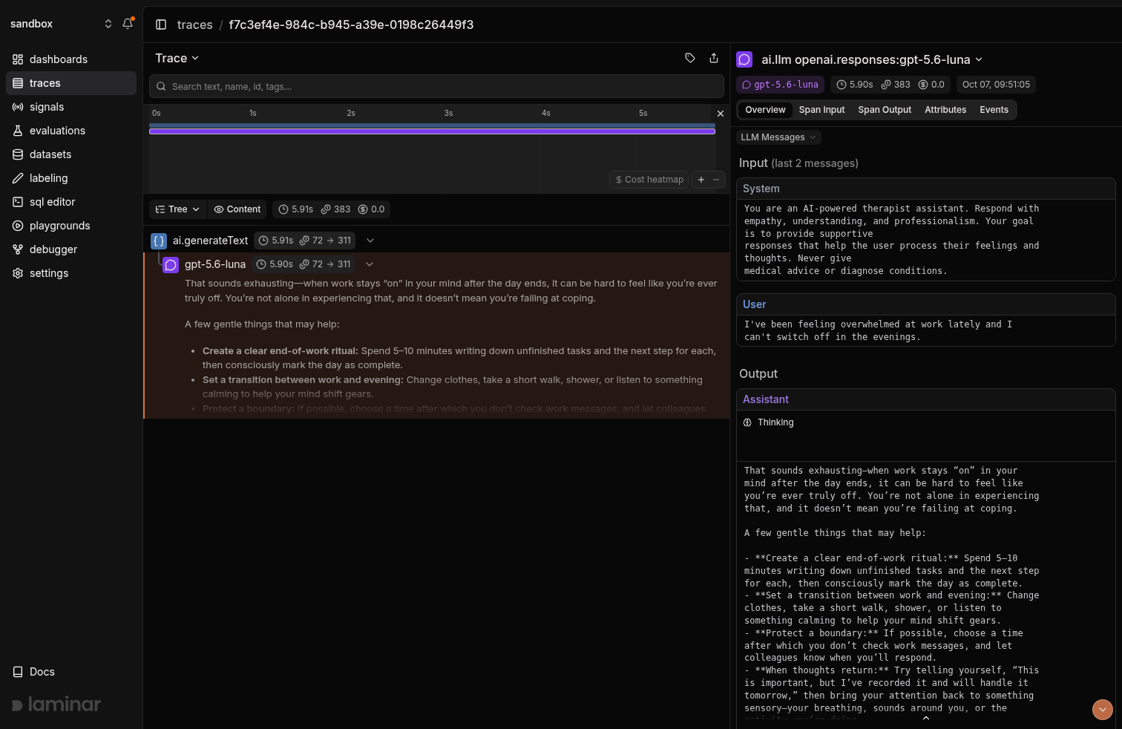Select the Overview tab
Viewport: 1122px width, 729px height.
[x=765, y=110]
